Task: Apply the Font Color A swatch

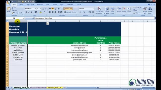Action: click(x=45, y=12)
